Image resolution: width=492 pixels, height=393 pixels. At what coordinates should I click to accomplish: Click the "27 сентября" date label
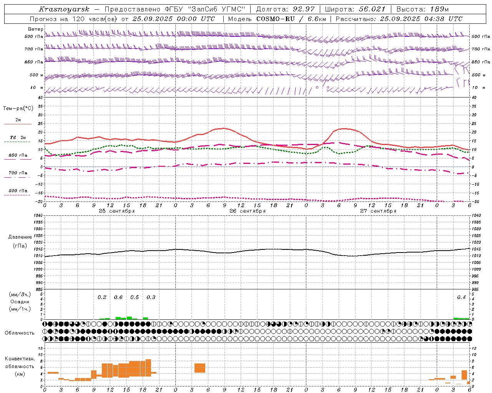coord(378,211)
